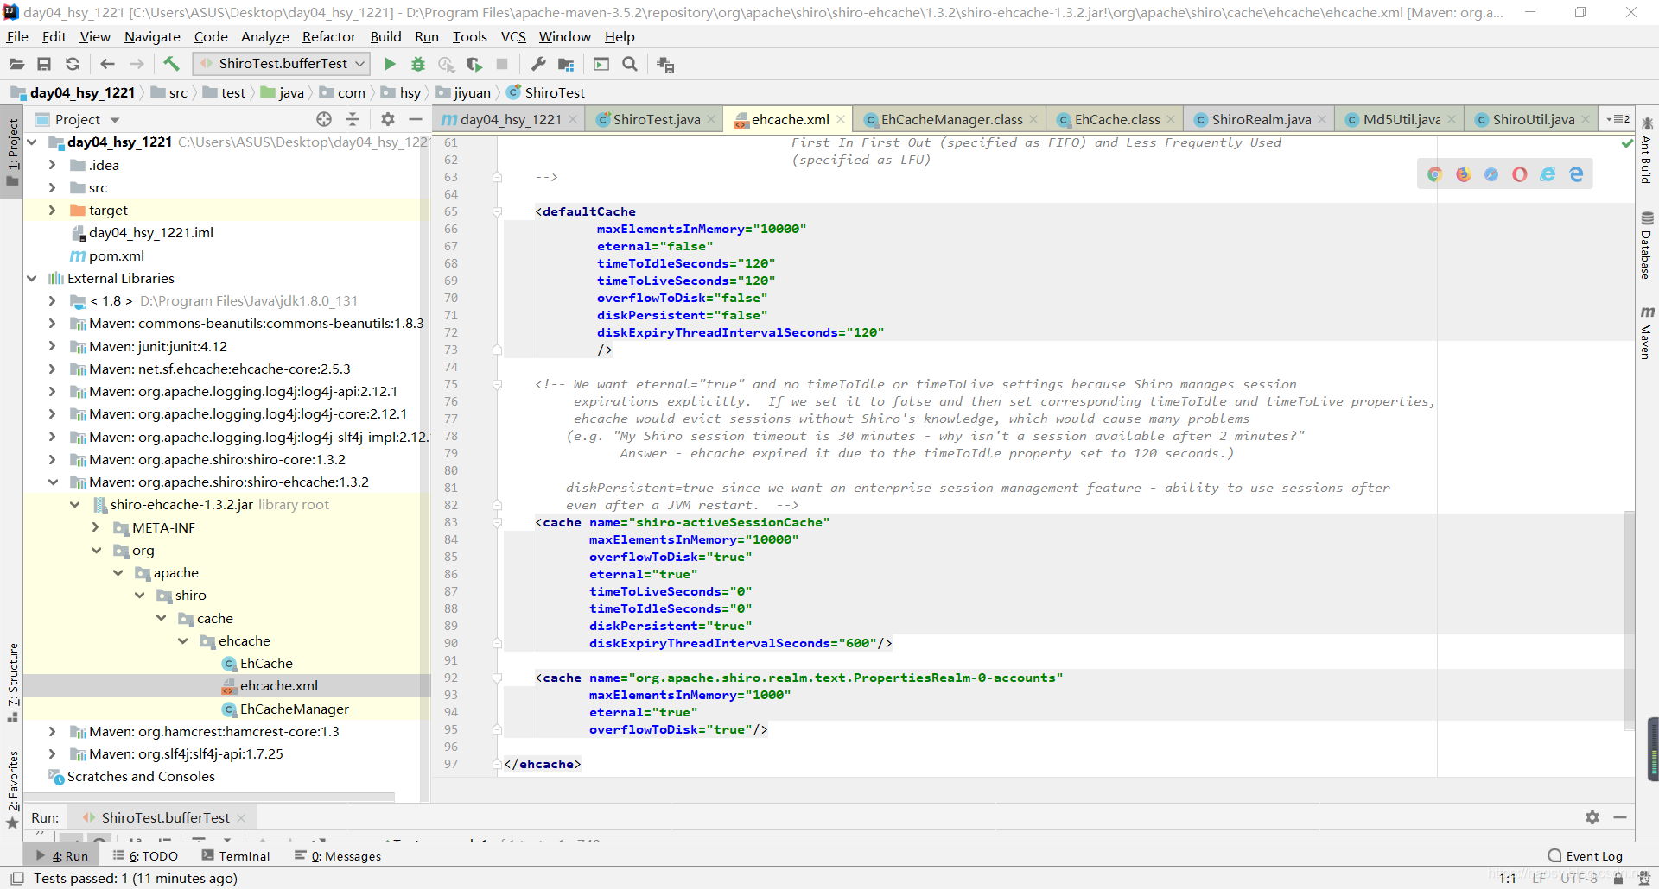Click jiyuan breadcrumb in navigation bar
This screenshot has height=889, width=1659.
pos(463,92)
